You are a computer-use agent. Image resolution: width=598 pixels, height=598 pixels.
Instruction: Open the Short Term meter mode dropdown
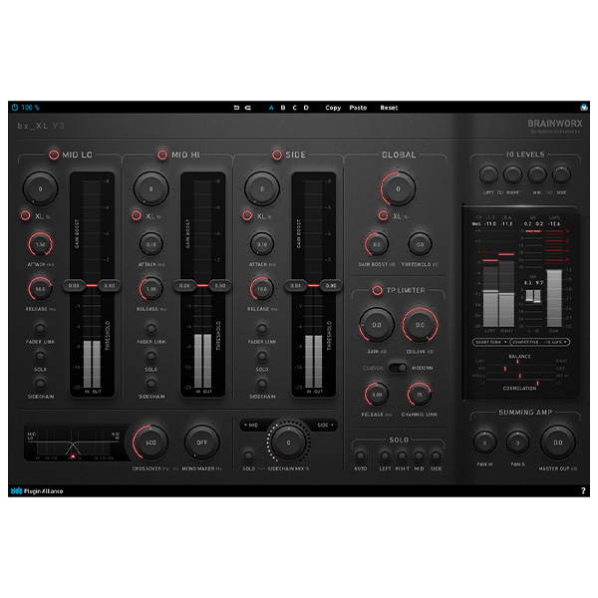click(490, 342)
